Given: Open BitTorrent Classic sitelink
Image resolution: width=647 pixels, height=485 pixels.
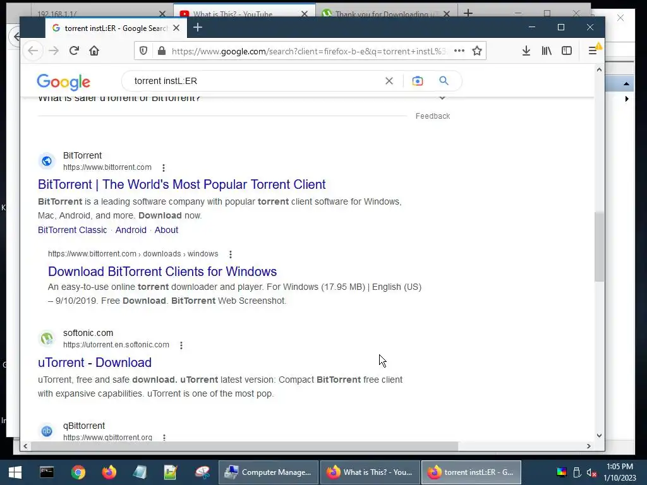Looking at the screenshot, I should [x=72, y=230].
